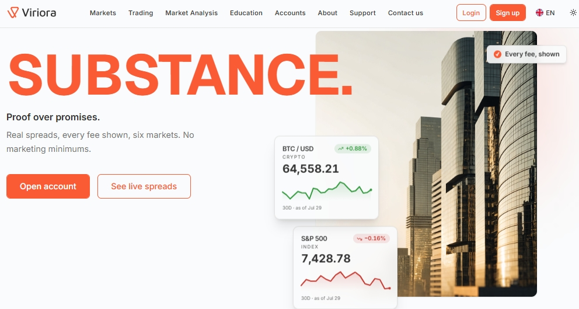The width and height of the screenshot is (579, 309).
Task: Click the orange checkmark beside Every fee, shown
Action: 497,54
